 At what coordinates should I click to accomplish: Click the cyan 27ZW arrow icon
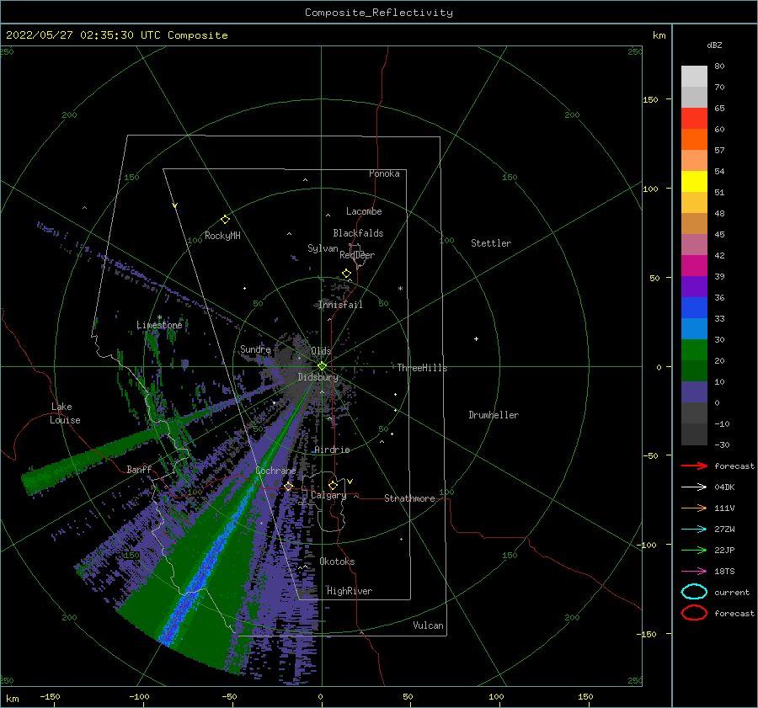[x=694, y=530]
